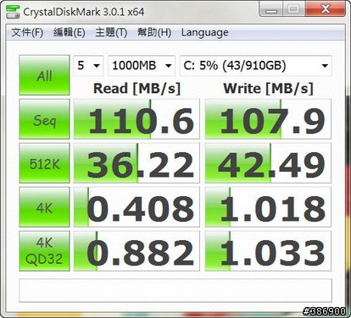Open the 文件(F) menu
This screenshot has height=318, width=351.
point(27,32)
